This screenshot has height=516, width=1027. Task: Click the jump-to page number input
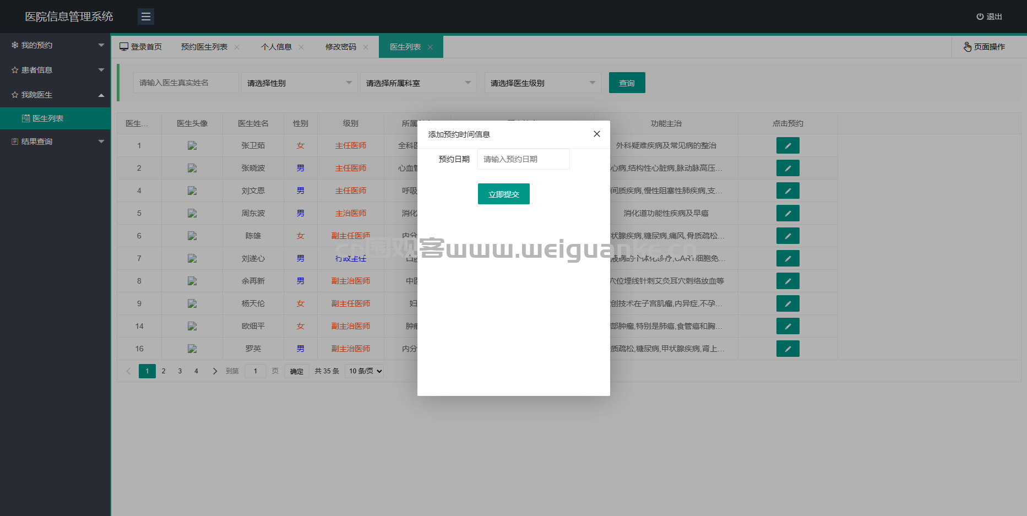click(x=256, y=371)
